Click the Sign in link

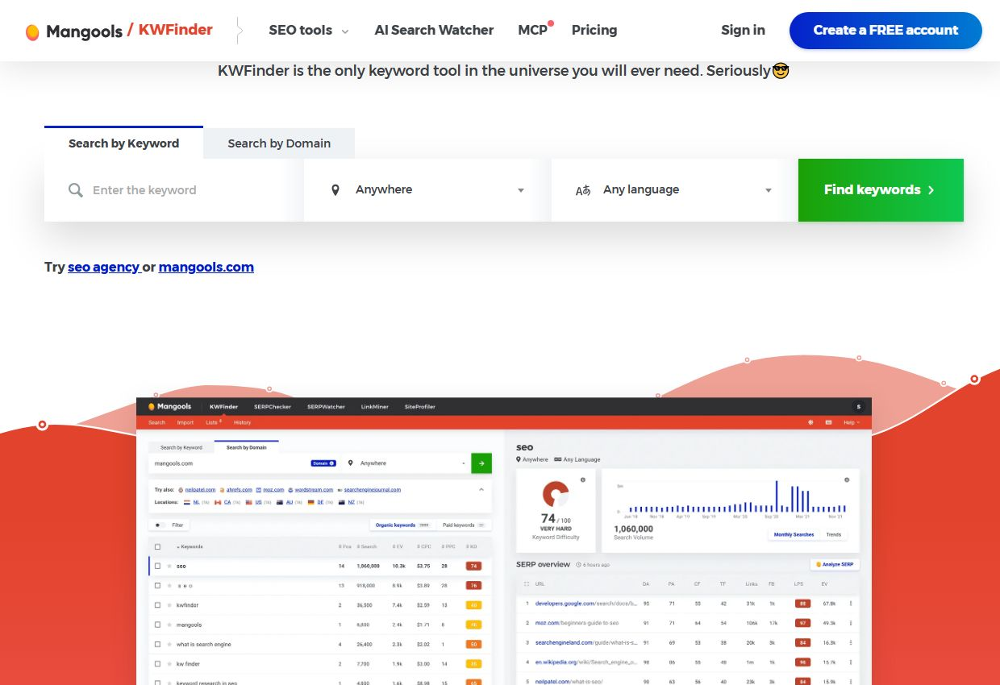743,31
